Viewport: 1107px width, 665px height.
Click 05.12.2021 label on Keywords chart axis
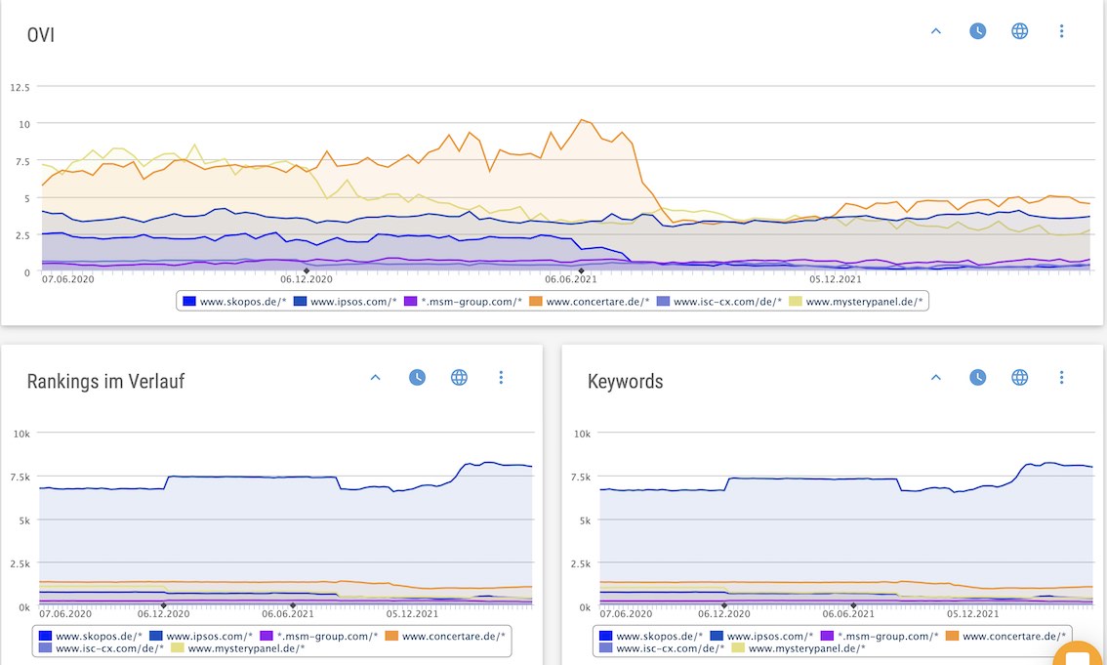click(x=973, y=614)
